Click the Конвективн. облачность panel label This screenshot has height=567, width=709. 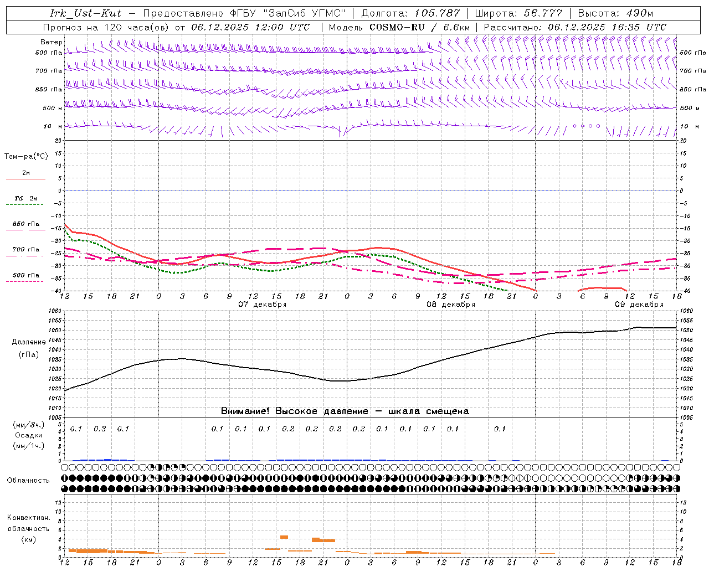(28, 528)
